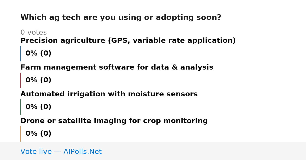Choose Farm management software for data & analysis
Viewport: 306px width, 160px height.
pos(117,68)
